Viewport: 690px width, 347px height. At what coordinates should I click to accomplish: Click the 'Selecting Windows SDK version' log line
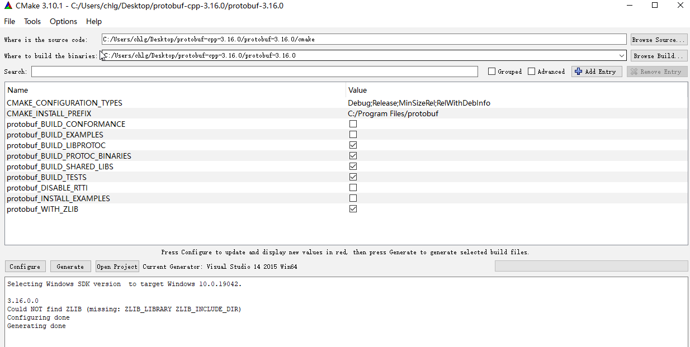pyautogui.click(x=124, y=284)
